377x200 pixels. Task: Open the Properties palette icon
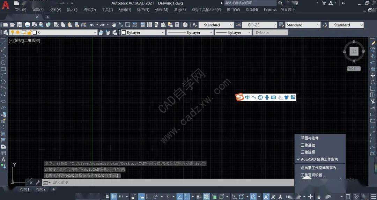pos(142,25)
